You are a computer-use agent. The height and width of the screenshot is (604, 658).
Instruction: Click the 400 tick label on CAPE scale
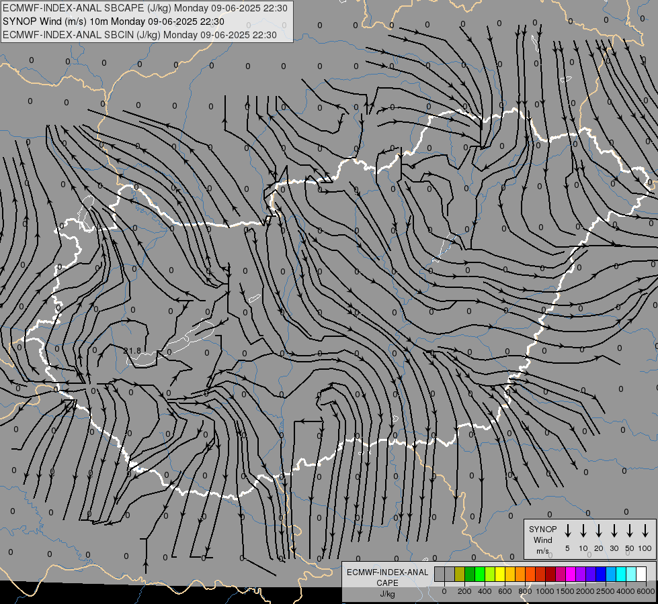point(485,591)
